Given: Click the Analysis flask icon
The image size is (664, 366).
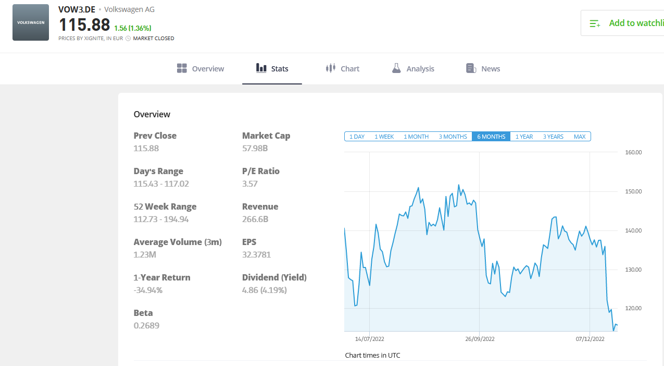Looking at the screenshot, I should (396, 68).
